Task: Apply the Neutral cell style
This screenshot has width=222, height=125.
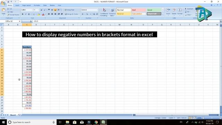Action: [x=123, y=14]
